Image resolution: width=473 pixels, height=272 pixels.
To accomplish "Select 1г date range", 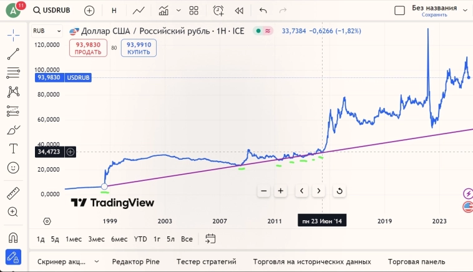I will (x=157, y=239).
